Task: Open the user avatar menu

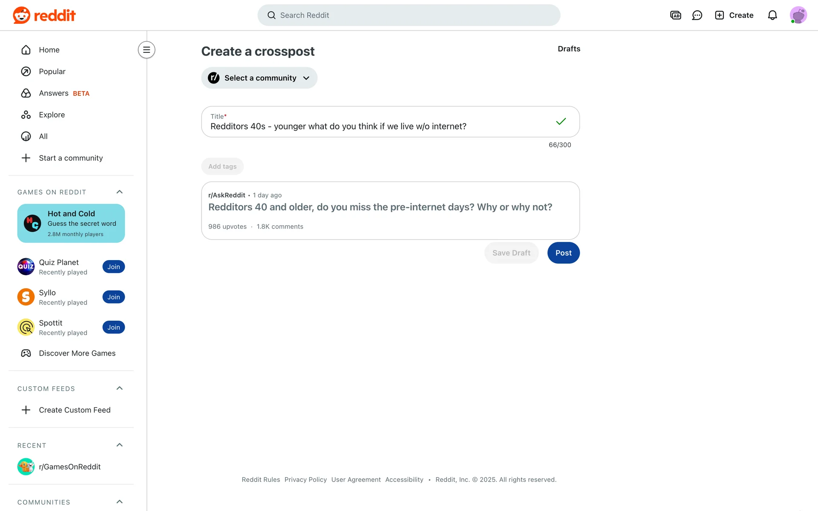Action: click(x=798, y=15)
